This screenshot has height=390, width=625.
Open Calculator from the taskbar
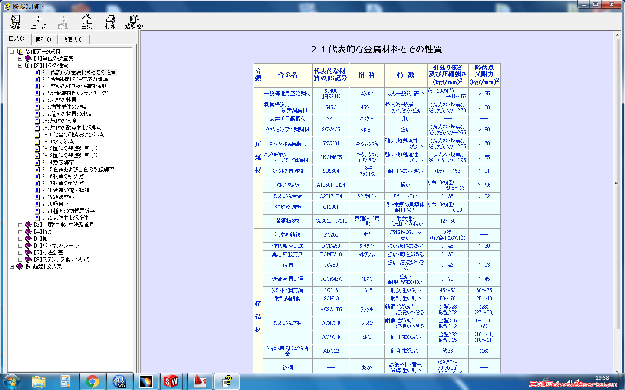pos(65,381)
